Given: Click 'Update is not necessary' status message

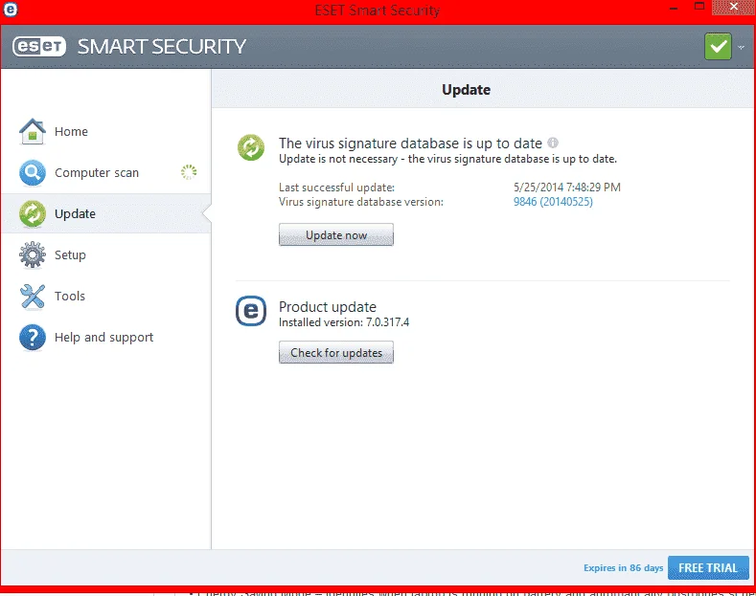Looking at the screenshot, I should point(447,159).
